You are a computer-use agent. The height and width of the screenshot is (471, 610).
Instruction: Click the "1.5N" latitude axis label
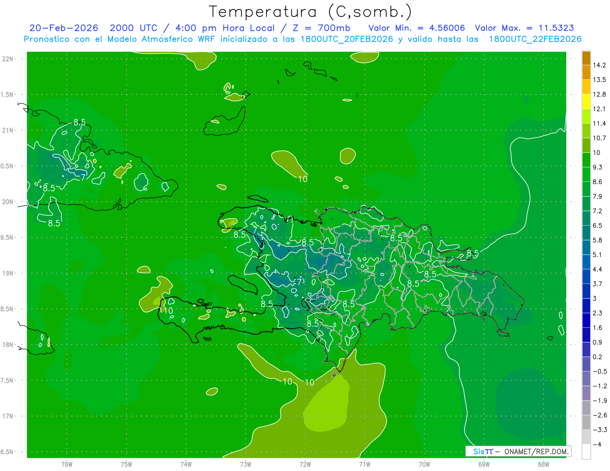click(x=7, y=95)
